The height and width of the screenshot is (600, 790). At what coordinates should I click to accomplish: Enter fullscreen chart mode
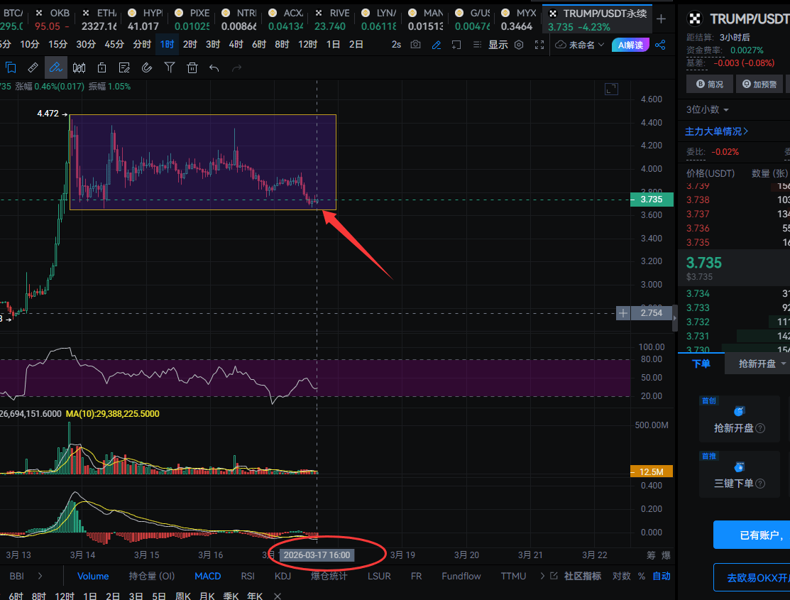[x=539, y=45]
